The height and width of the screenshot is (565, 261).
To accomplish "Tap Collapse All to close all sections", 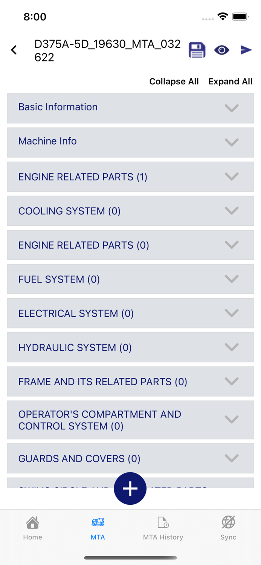I will [174, 81].
